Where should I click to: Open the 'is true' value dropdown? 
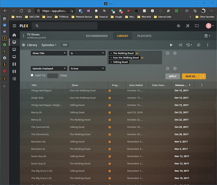[87, 68]
